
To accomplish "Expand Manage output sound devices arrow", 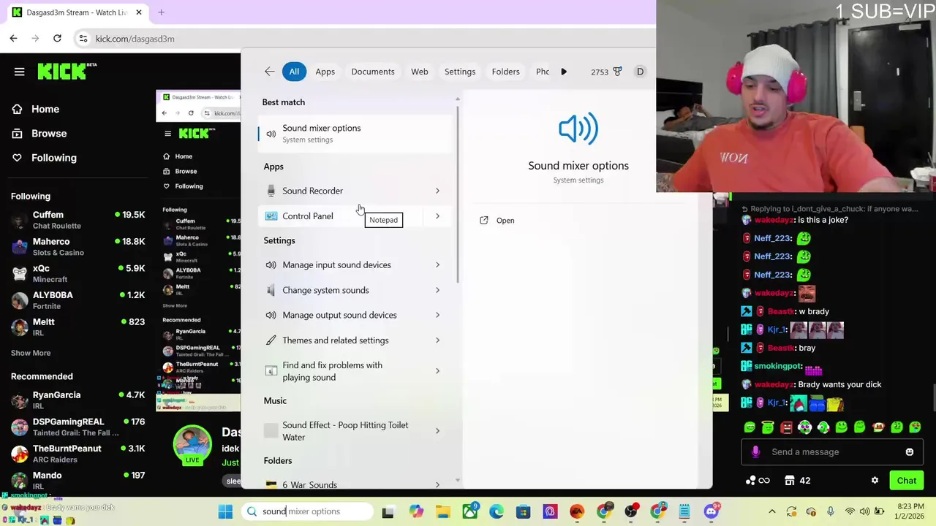I will [x=437, y=315].
